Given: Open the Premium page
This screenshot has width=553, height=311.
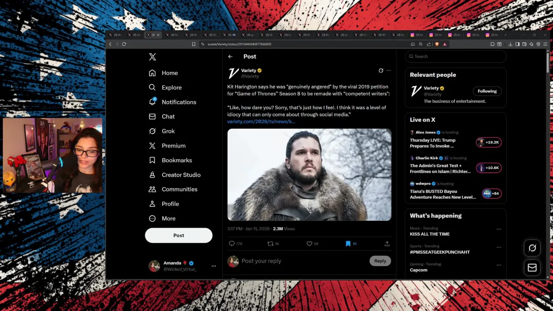Looking at the screenshot, I should click(167, 146).
